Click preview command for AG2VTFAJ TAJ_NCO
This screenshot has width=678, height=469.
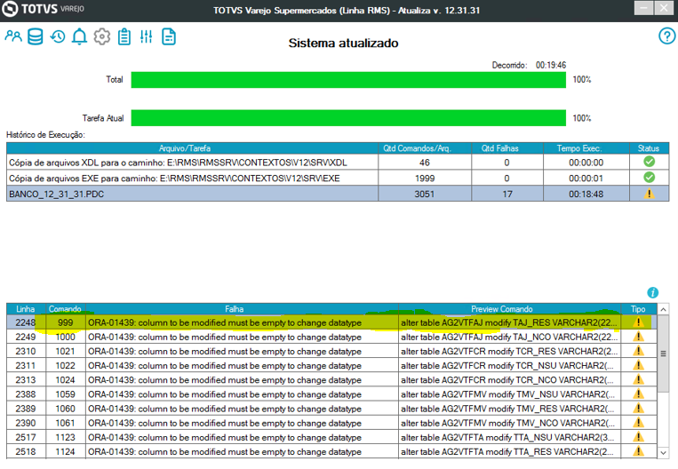[x=509, y=337]
